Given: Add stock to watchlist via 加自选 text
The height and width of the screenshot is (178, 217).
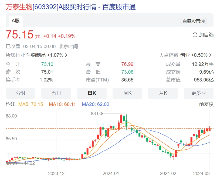Looking at the screenshot, I should point(206,35).
